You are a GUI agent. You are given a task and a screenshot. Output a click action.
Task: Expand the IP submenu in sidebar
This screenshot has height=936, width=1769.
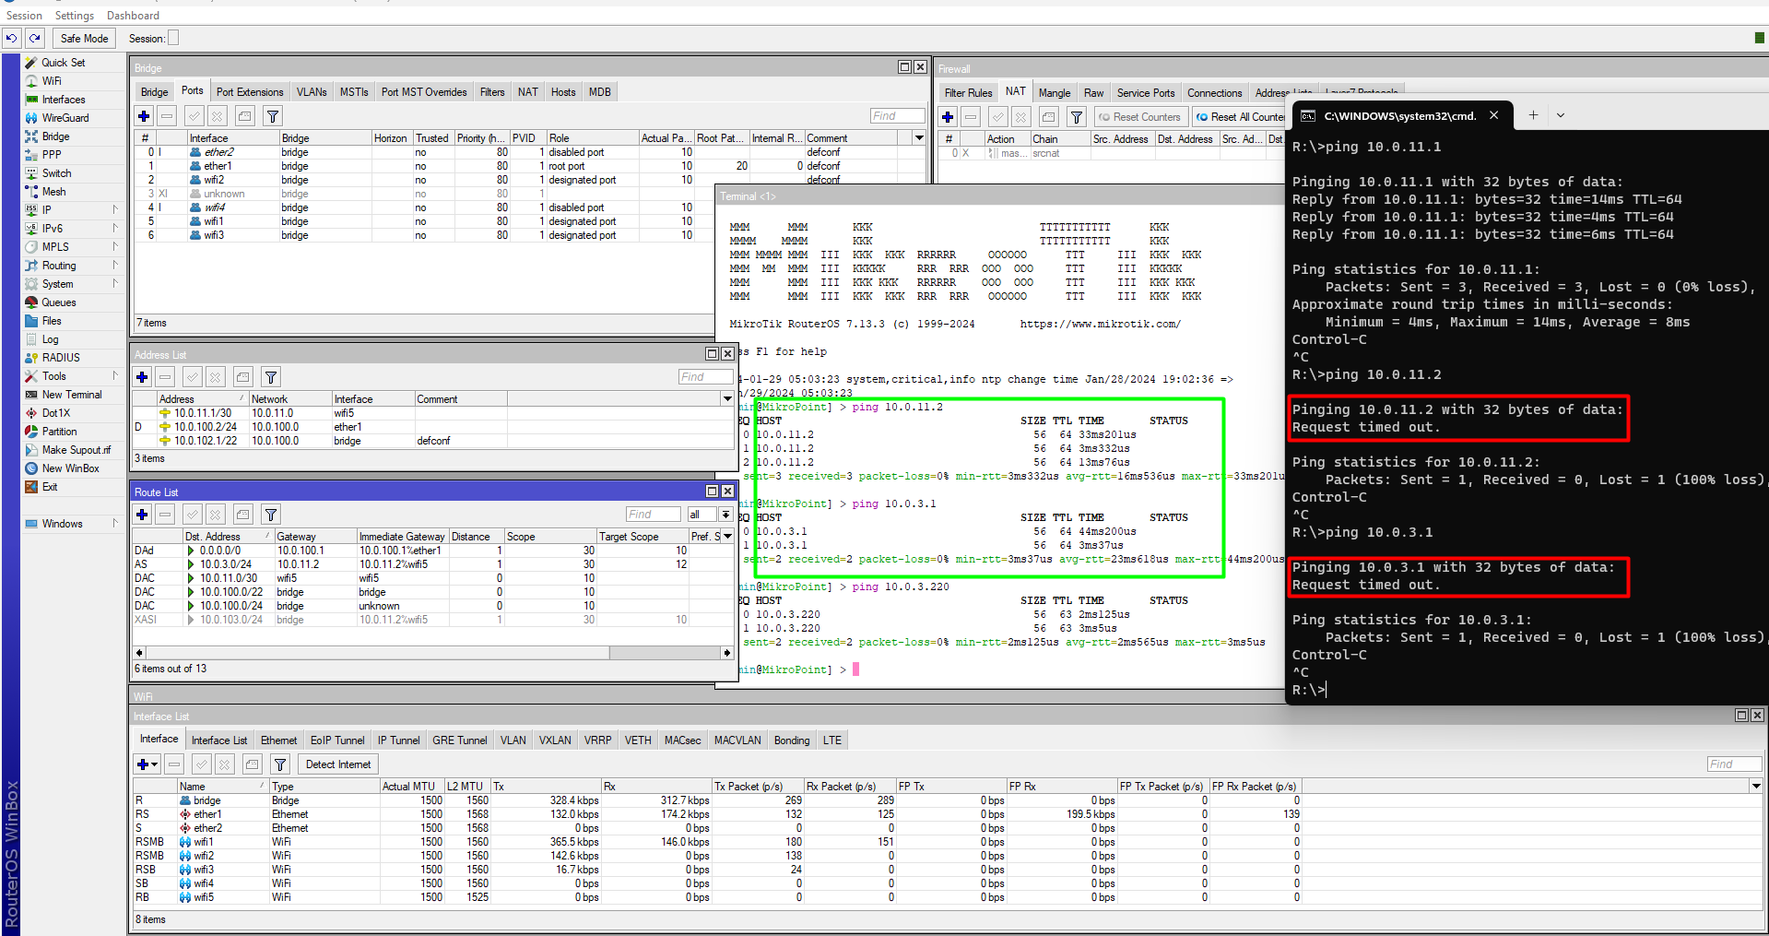point(115,210)
